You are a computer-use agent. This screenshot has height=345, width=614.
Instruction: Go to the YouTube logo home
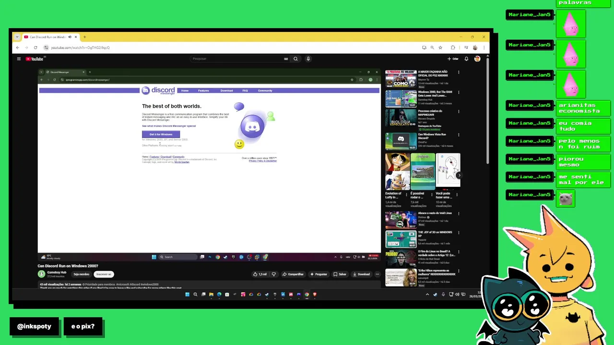pos(35,59)
